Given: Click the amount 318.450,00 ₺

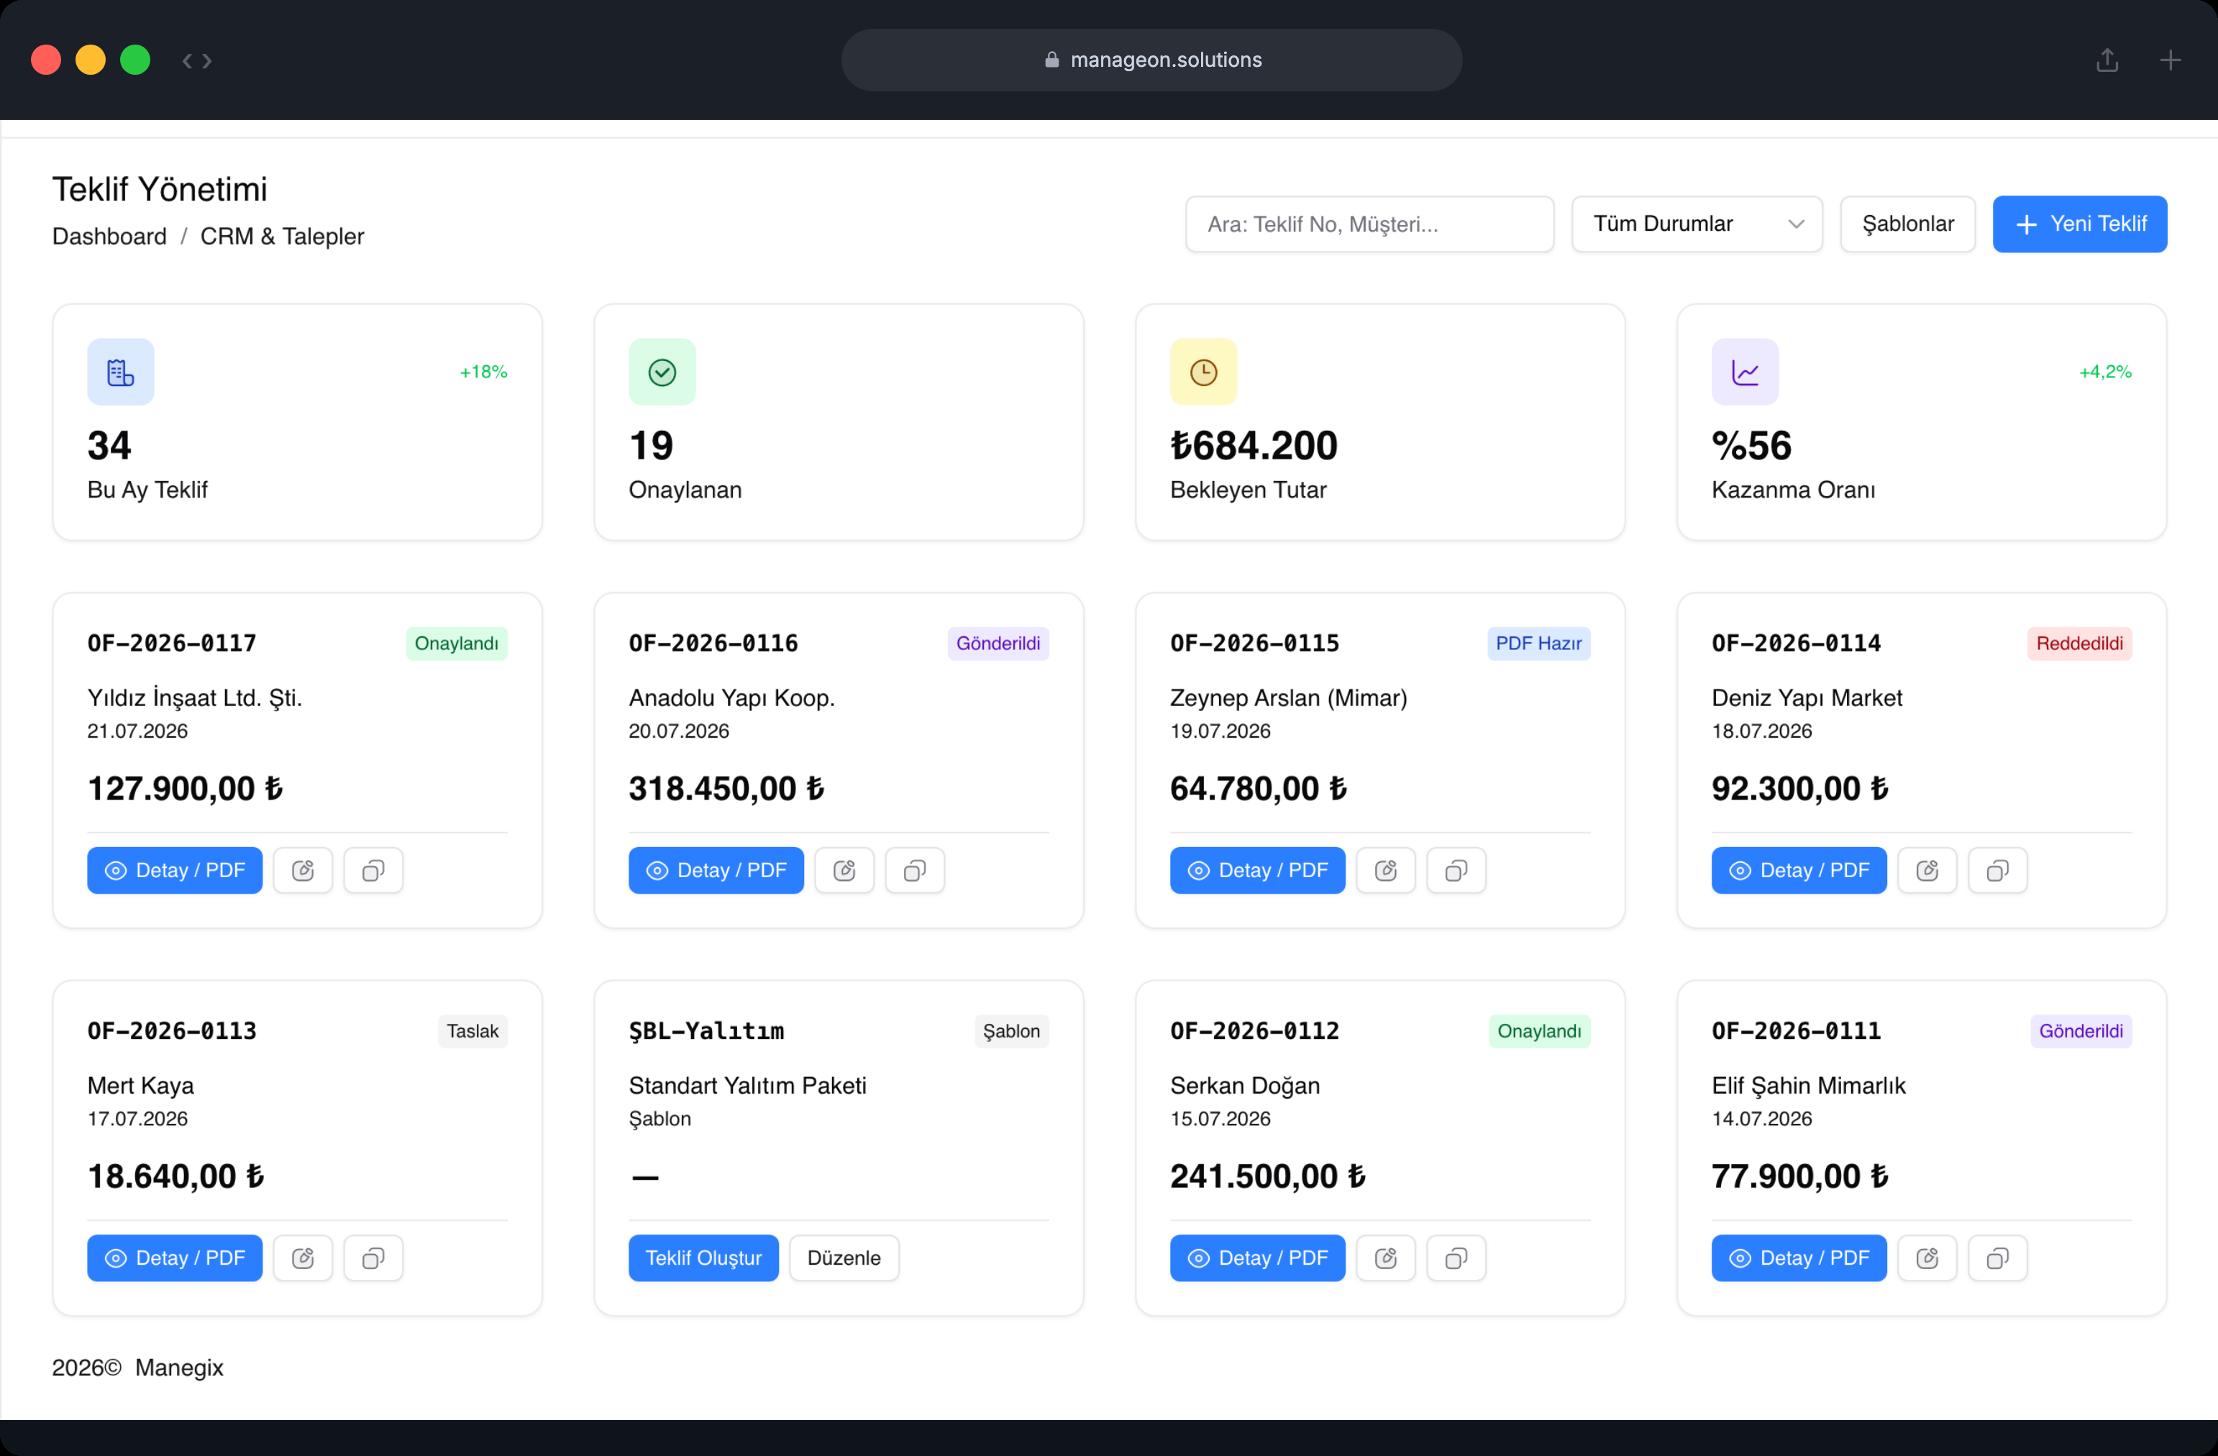Looking at the screenshot, I should point(726,789).
